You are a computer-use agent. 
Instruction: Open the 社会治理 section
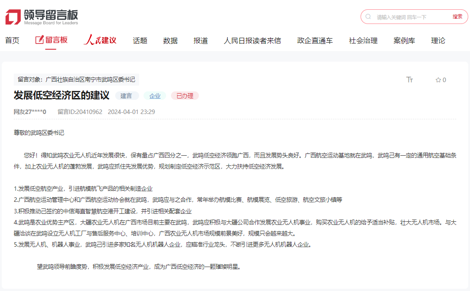click(362, 40)
